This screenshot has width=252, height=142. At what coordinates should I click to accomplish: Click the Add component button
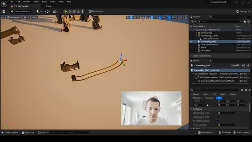[x=236, y=65]
